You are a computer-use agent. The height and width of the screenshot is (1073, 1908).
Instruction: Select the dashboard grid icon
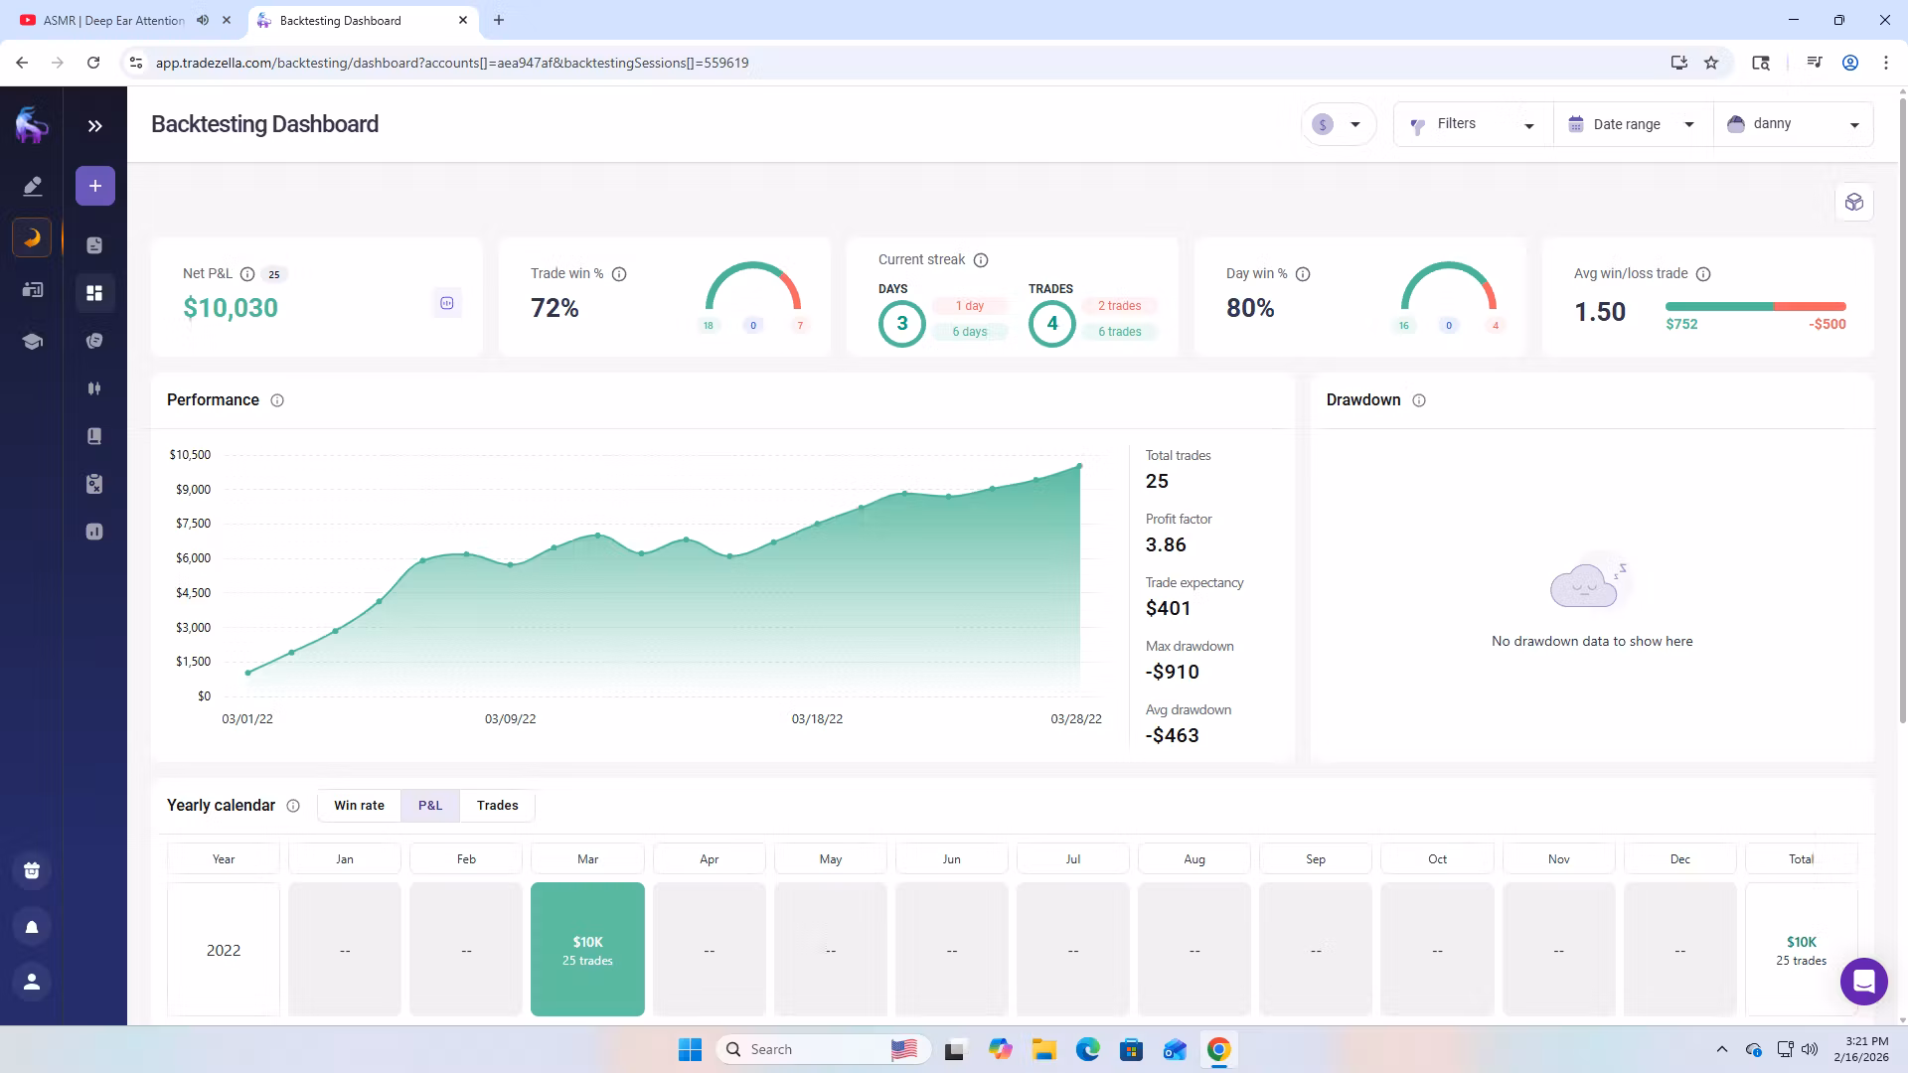(x=94, y=293)
